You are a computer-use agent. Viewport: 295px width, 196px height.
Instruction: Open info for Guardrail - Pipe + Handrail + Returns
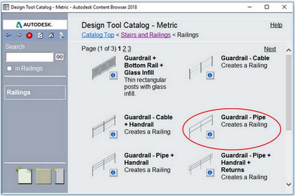coord(210,172)
